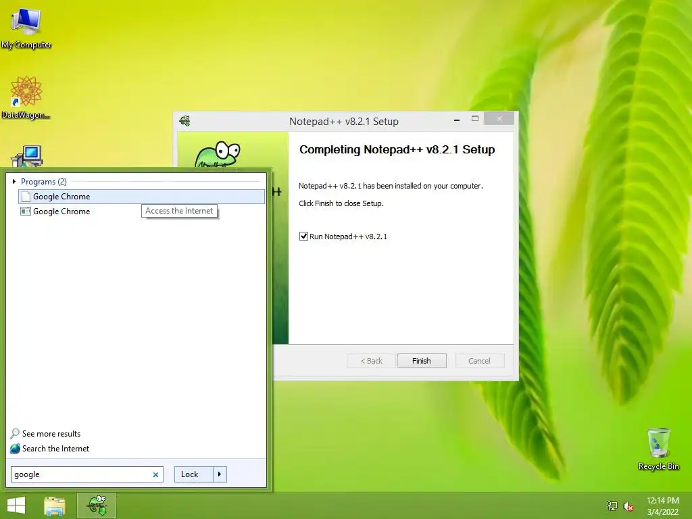The width and height of the screenshot is (692, 519).
Task: Open the muted volume tray icon
Action: click(x=628, y=506)
